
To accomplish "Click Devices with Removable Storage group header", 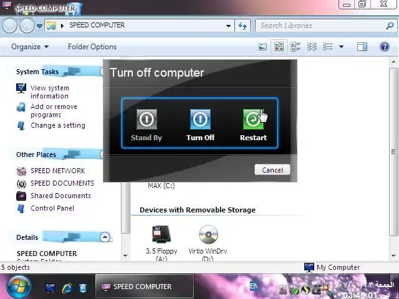I will click(198, 210).
